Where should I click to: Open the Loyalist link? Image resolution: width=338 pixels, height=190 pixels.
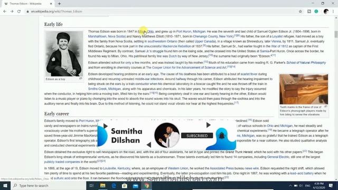pos(277,36)
